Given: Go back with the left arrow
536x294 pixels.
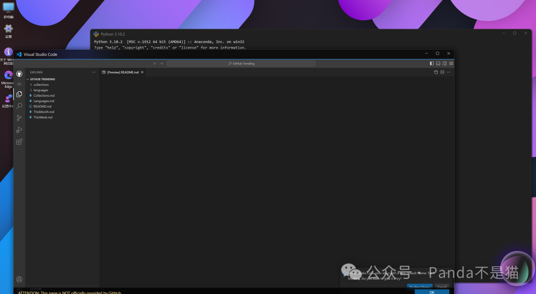Looking at the screenshot, I should (x=155, y=63).
